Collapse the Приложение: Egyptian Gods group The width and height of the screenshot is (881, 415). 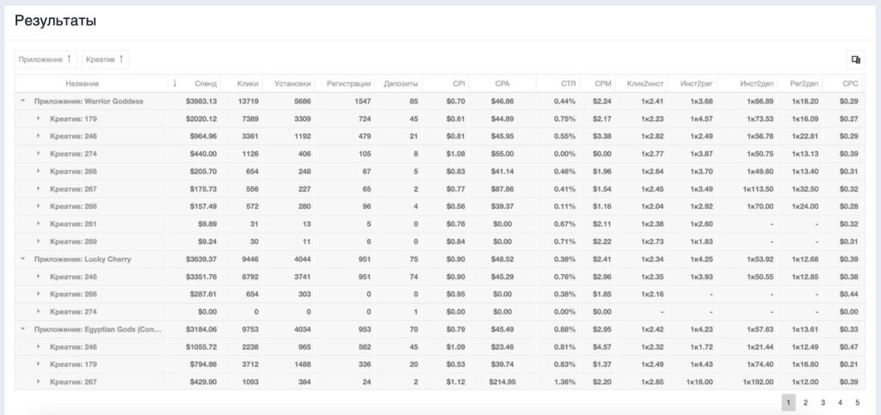[x=22, y=329]
